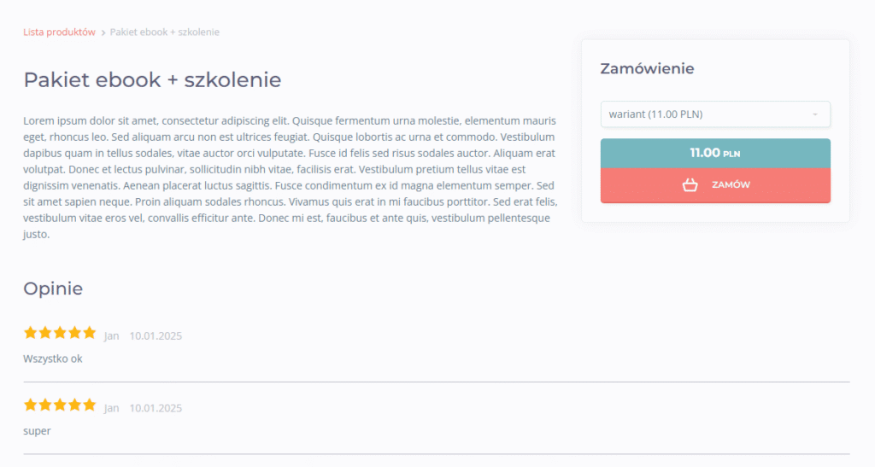The image size is (875, 467).
Task: Click the Wszystko ok review text
Action: click(x=52, y=359)
